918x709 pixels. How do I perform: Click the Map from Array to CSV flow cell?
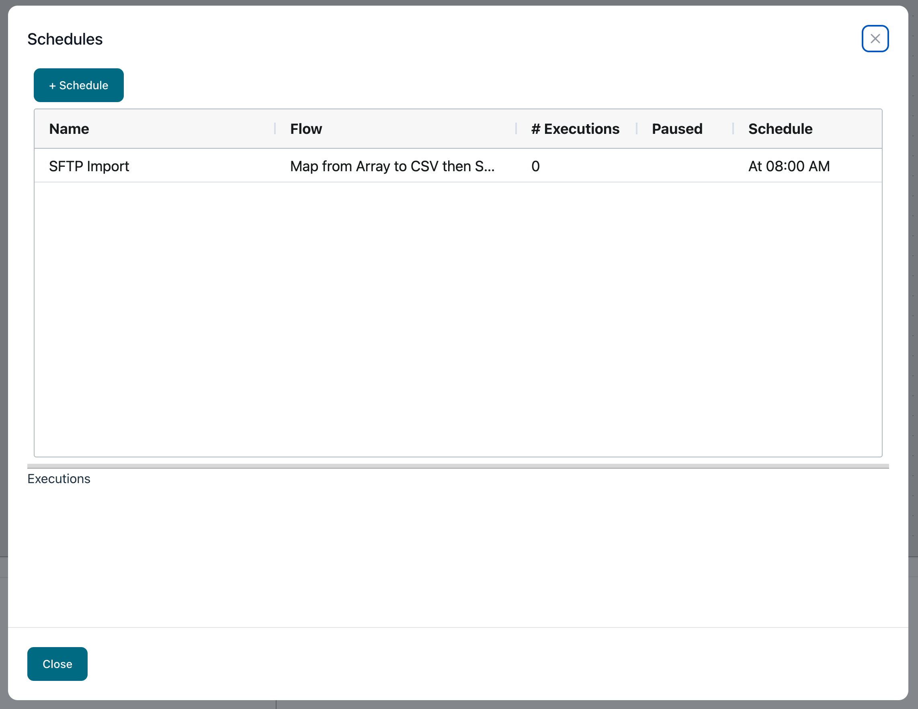pyautogui.click(x=392, y=166)
